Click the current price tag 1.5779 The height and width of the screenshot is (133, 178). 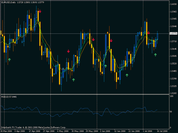[173, 33]
